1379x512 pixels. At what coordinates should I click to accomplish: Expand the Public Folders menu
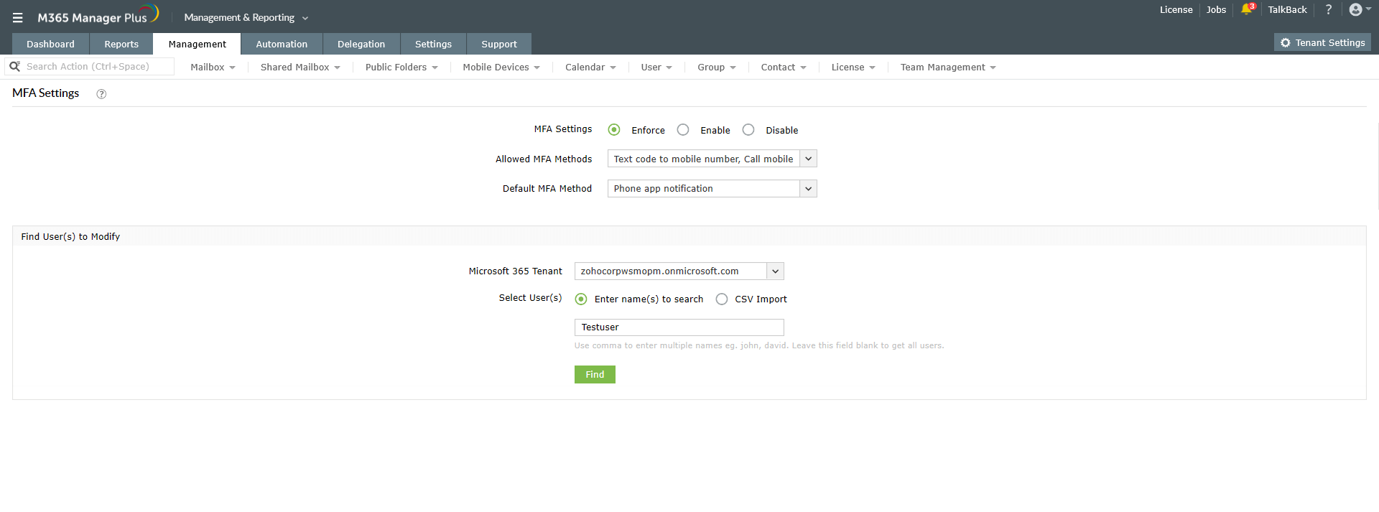pos(401,67)
